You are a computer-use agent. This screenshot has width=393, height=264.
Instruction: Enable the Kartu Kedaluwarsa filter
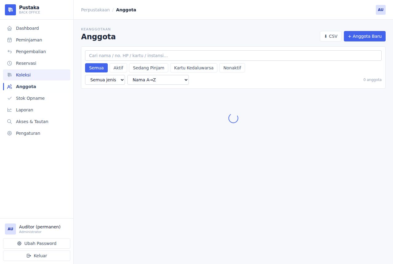[194, 68]
